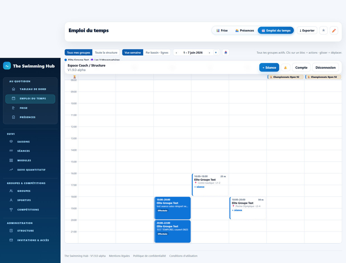Click the Exporter button
346x263 pixels.
307,30
